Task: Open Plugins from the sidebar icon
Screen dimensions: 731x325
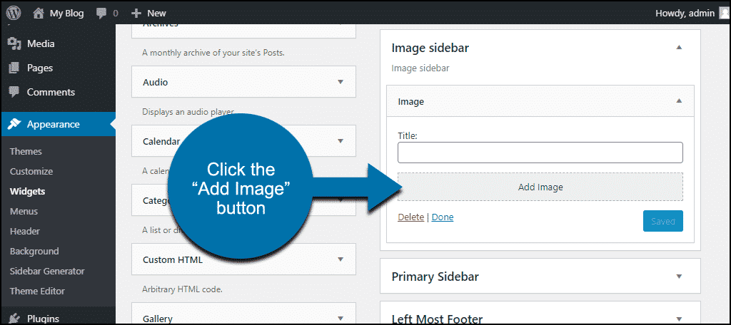Action: [15, 319]
